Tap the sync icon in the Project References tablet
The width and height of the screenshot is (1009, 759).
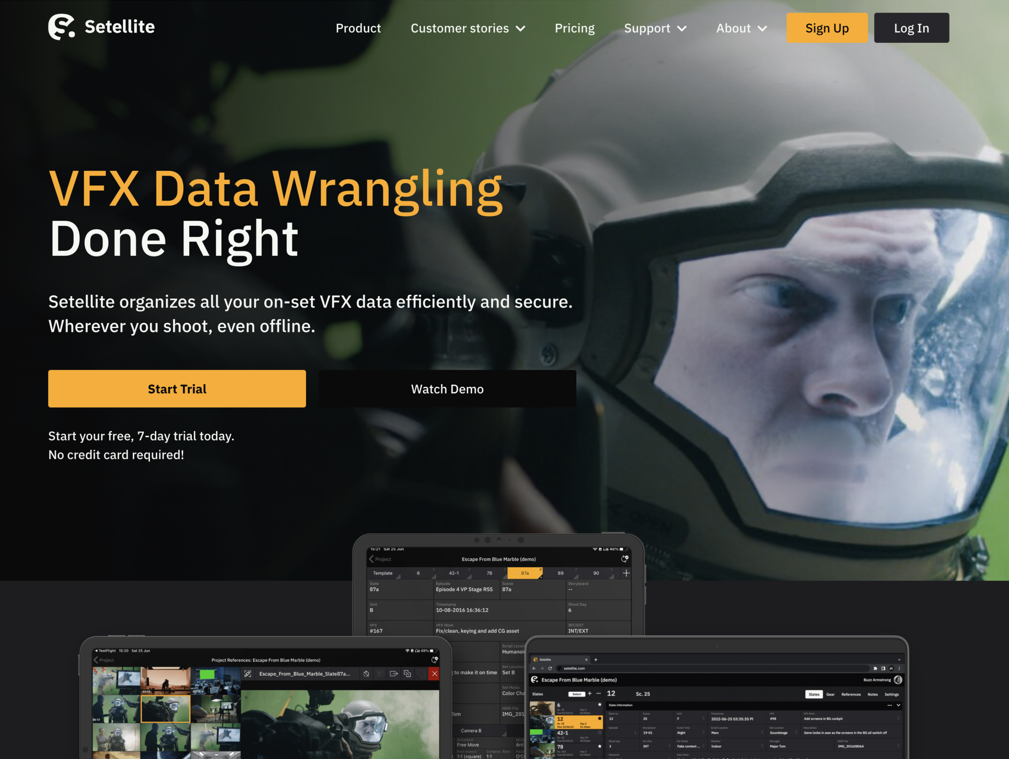(x=434, y=660)
